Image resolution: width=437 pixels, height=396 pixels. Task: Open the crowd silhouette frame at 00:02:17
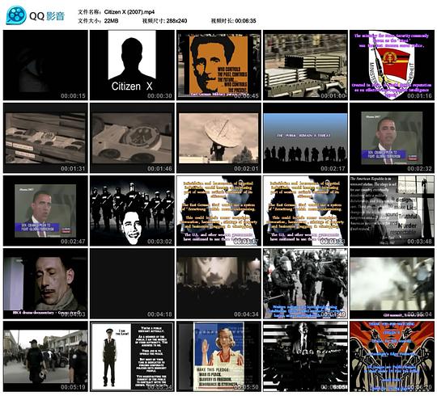coord(305,138)
